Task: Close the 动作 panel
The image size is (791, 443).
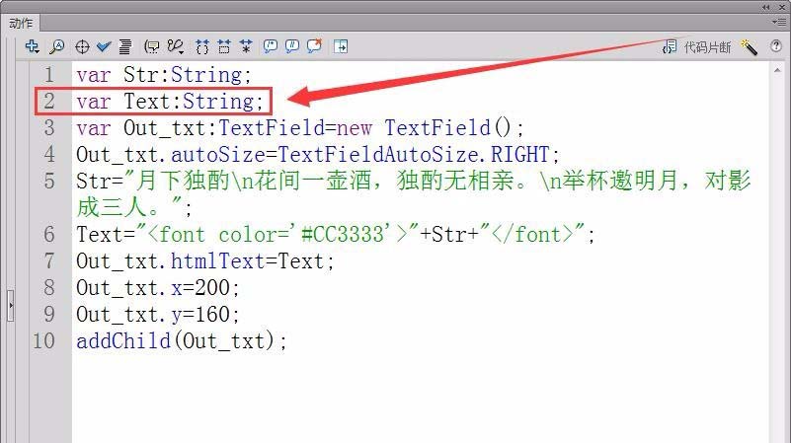Action: pos(782,7)
